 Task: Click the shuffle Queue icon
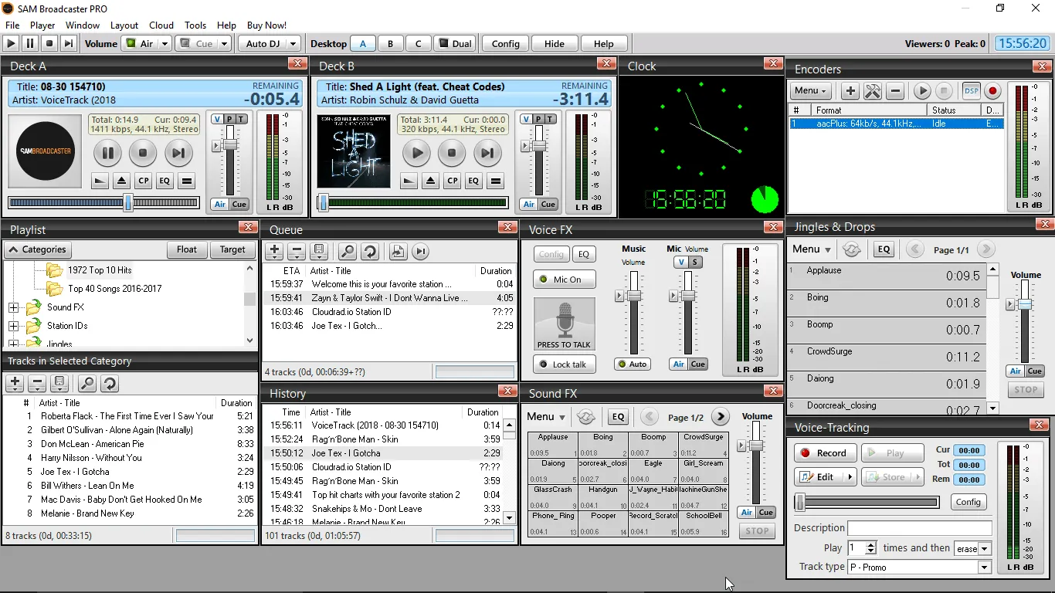pos(369,251)
